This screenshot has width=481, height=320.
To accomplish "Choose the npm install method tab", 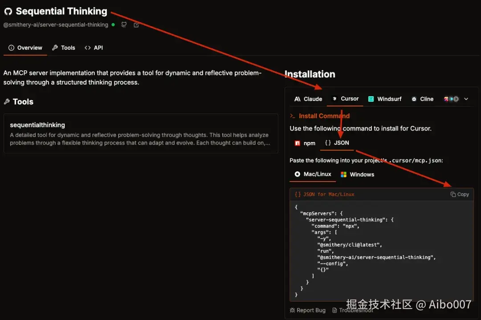I will click(x=305, y=143).
